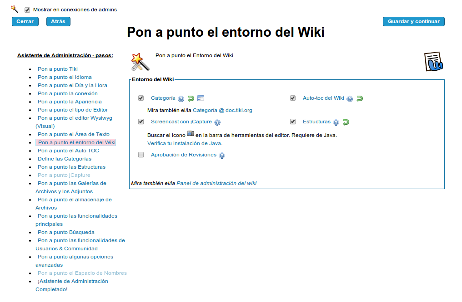This screenshot has width=462, height=302.
Task: Enable the Aprobación de Revisiones checkbox
Action: [141, 155]
